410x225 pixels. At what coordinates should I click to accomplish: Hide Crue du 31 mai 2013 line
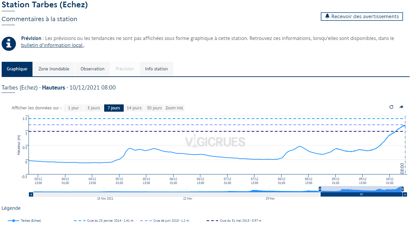[240, 221]
